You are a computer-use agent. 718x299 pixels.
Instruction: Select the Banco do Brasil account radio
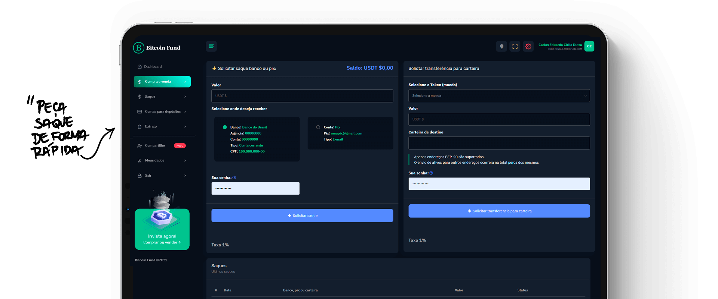[225, 128]
